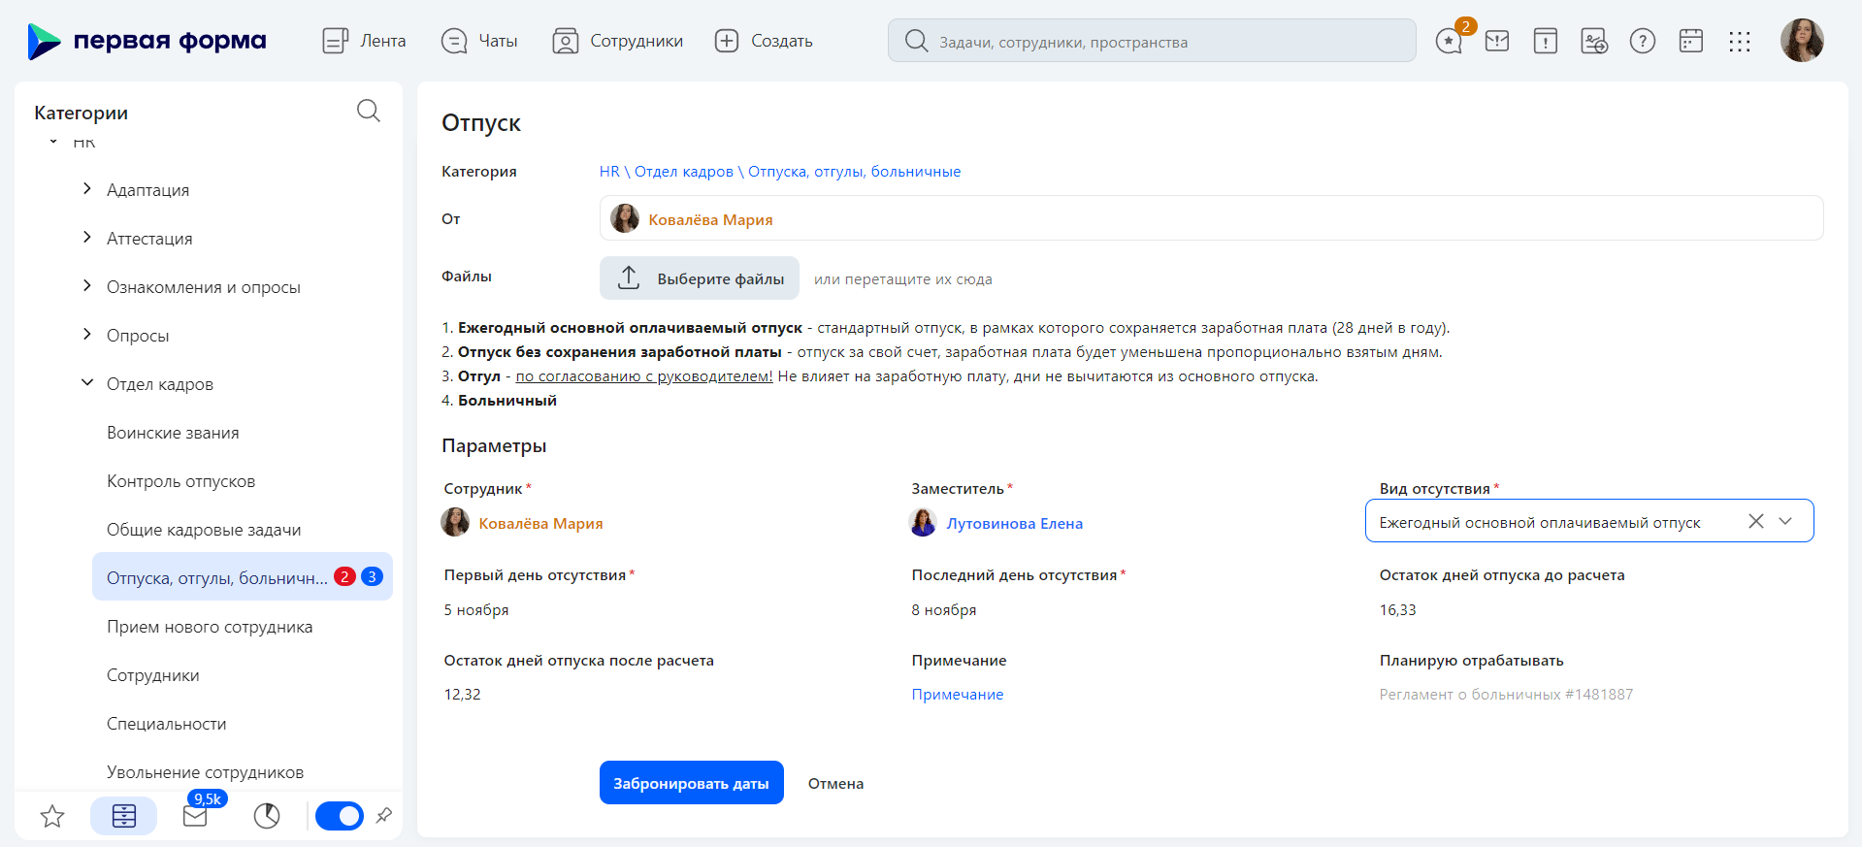Open the favorites star icon with badge

tap(1450, 41)
